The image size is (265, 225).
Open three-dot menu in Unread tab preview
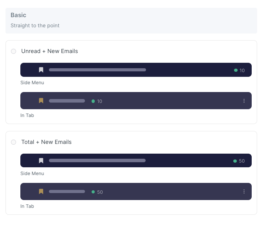point(244,101)
